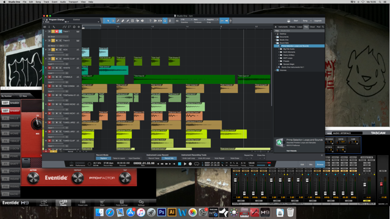Select the Arrow tool in Studio One toolbar
The image size is (390, 219).
tap(108, 21)
